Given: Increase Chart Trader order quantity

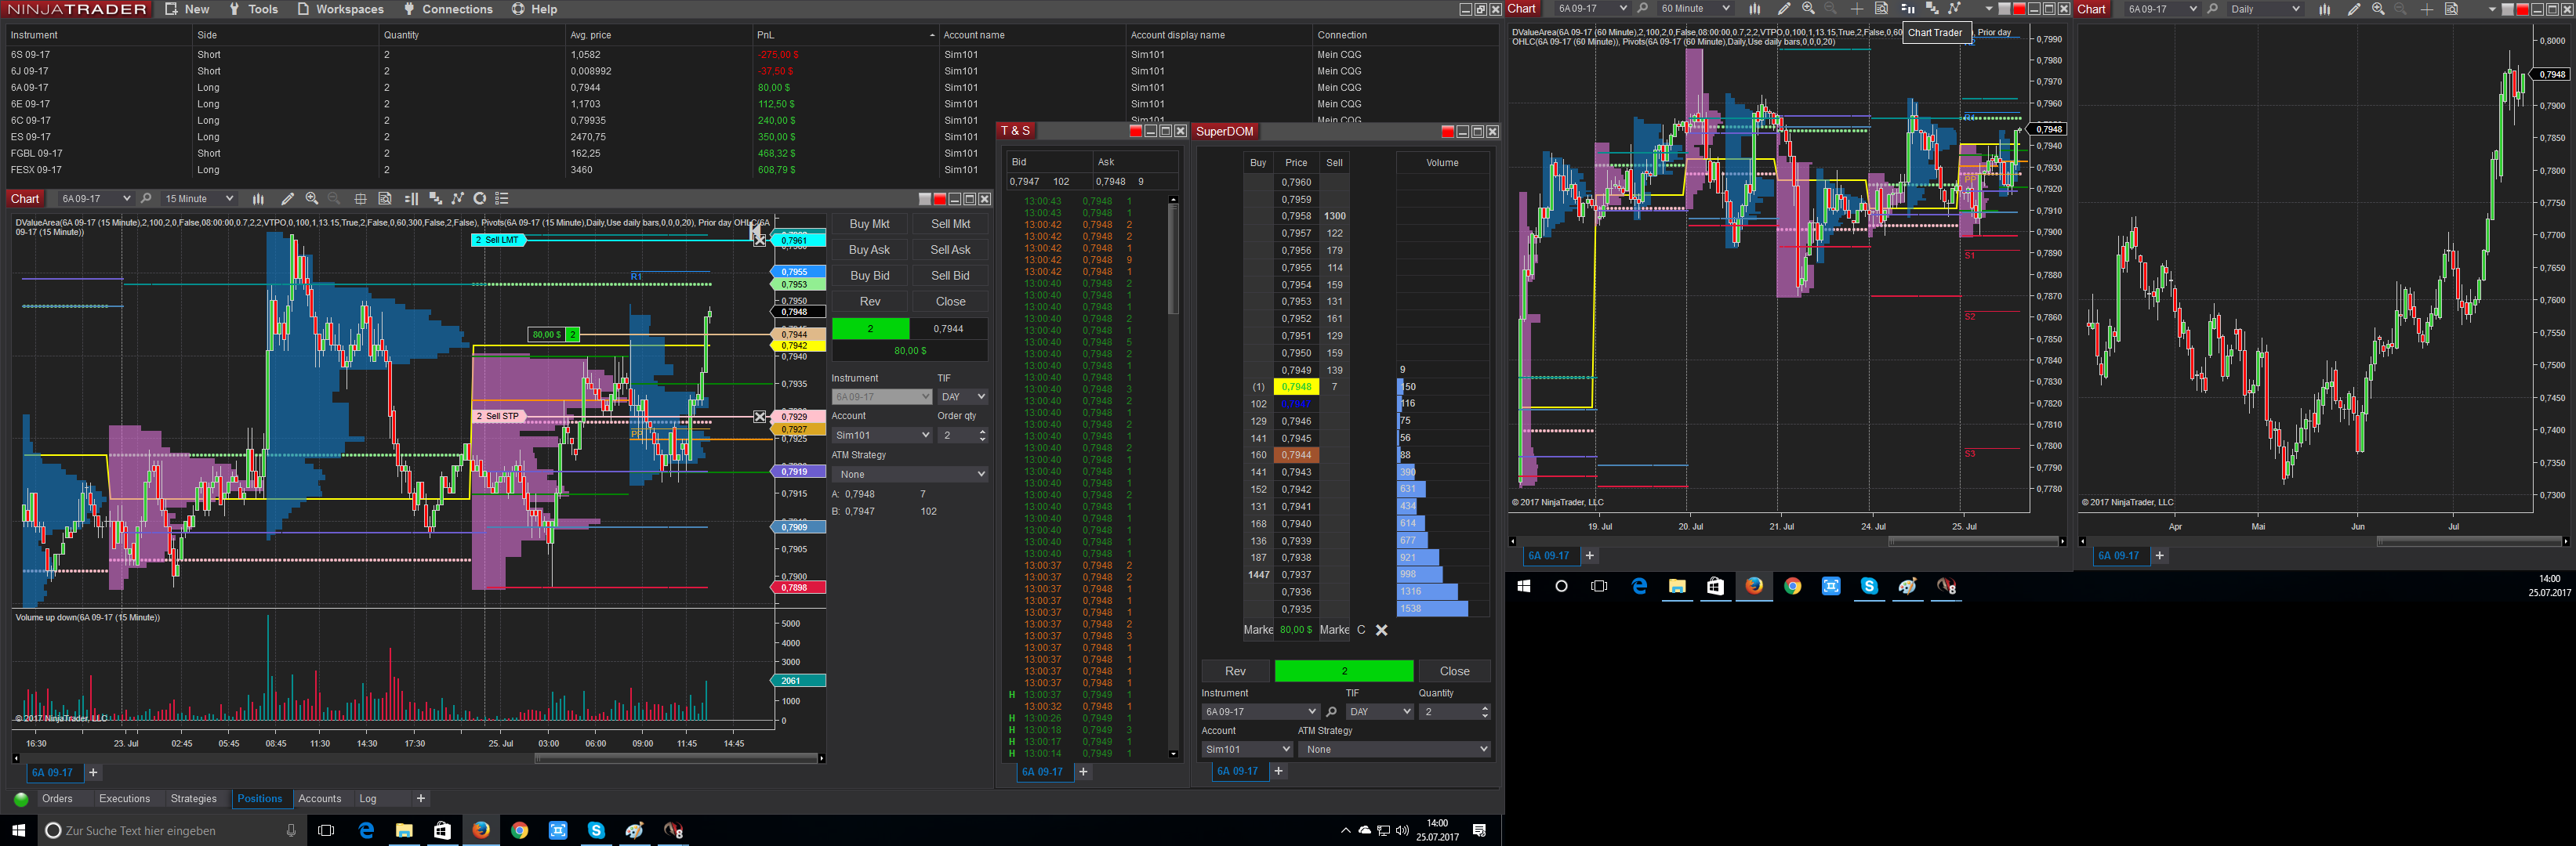Looking at the screenshot, I should point(983,432).
